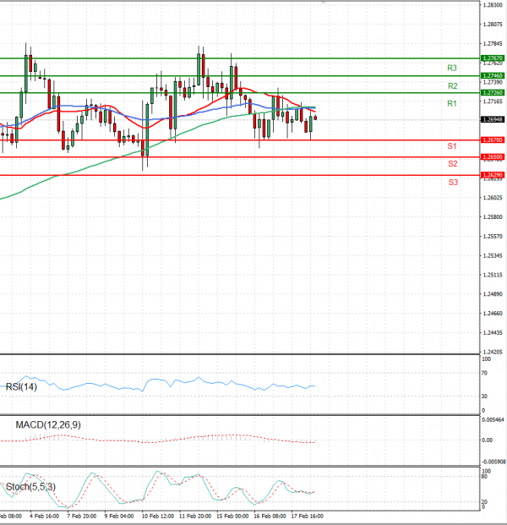The width and height of the screenshot is (507, 525).
Task: Click the RSI(14) indicator label
Action: [x=21, y=387]
